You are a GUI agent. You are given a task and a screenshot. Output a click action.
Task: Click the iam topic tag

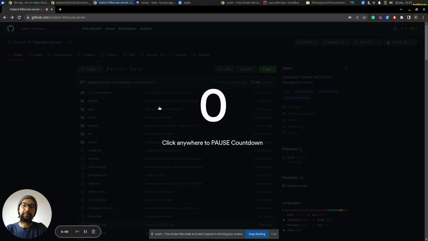287,91
